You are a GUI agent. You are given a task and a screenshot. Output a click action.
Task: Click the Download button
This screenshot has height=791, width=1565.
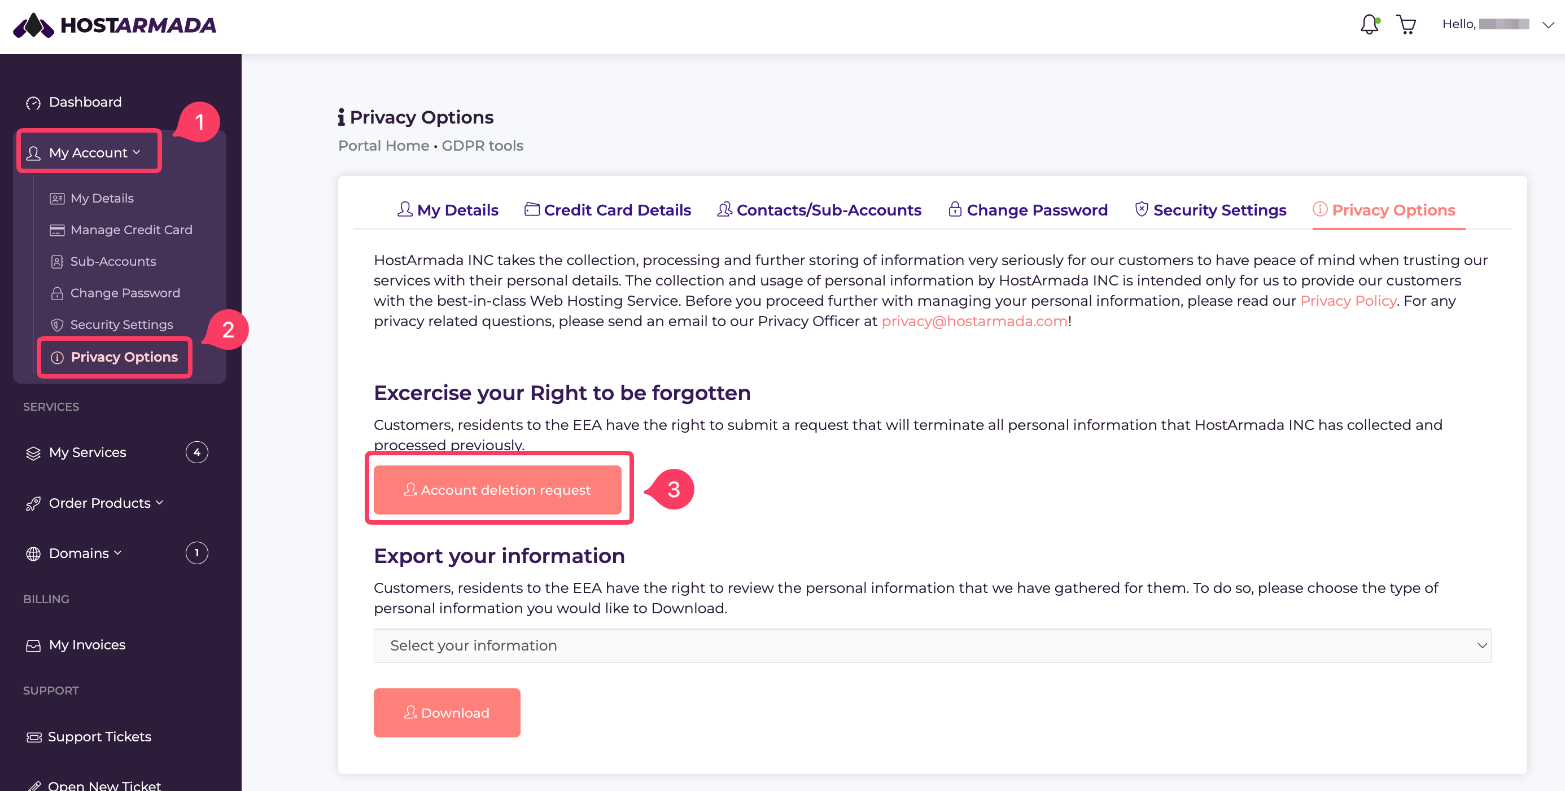pos(447,713)
